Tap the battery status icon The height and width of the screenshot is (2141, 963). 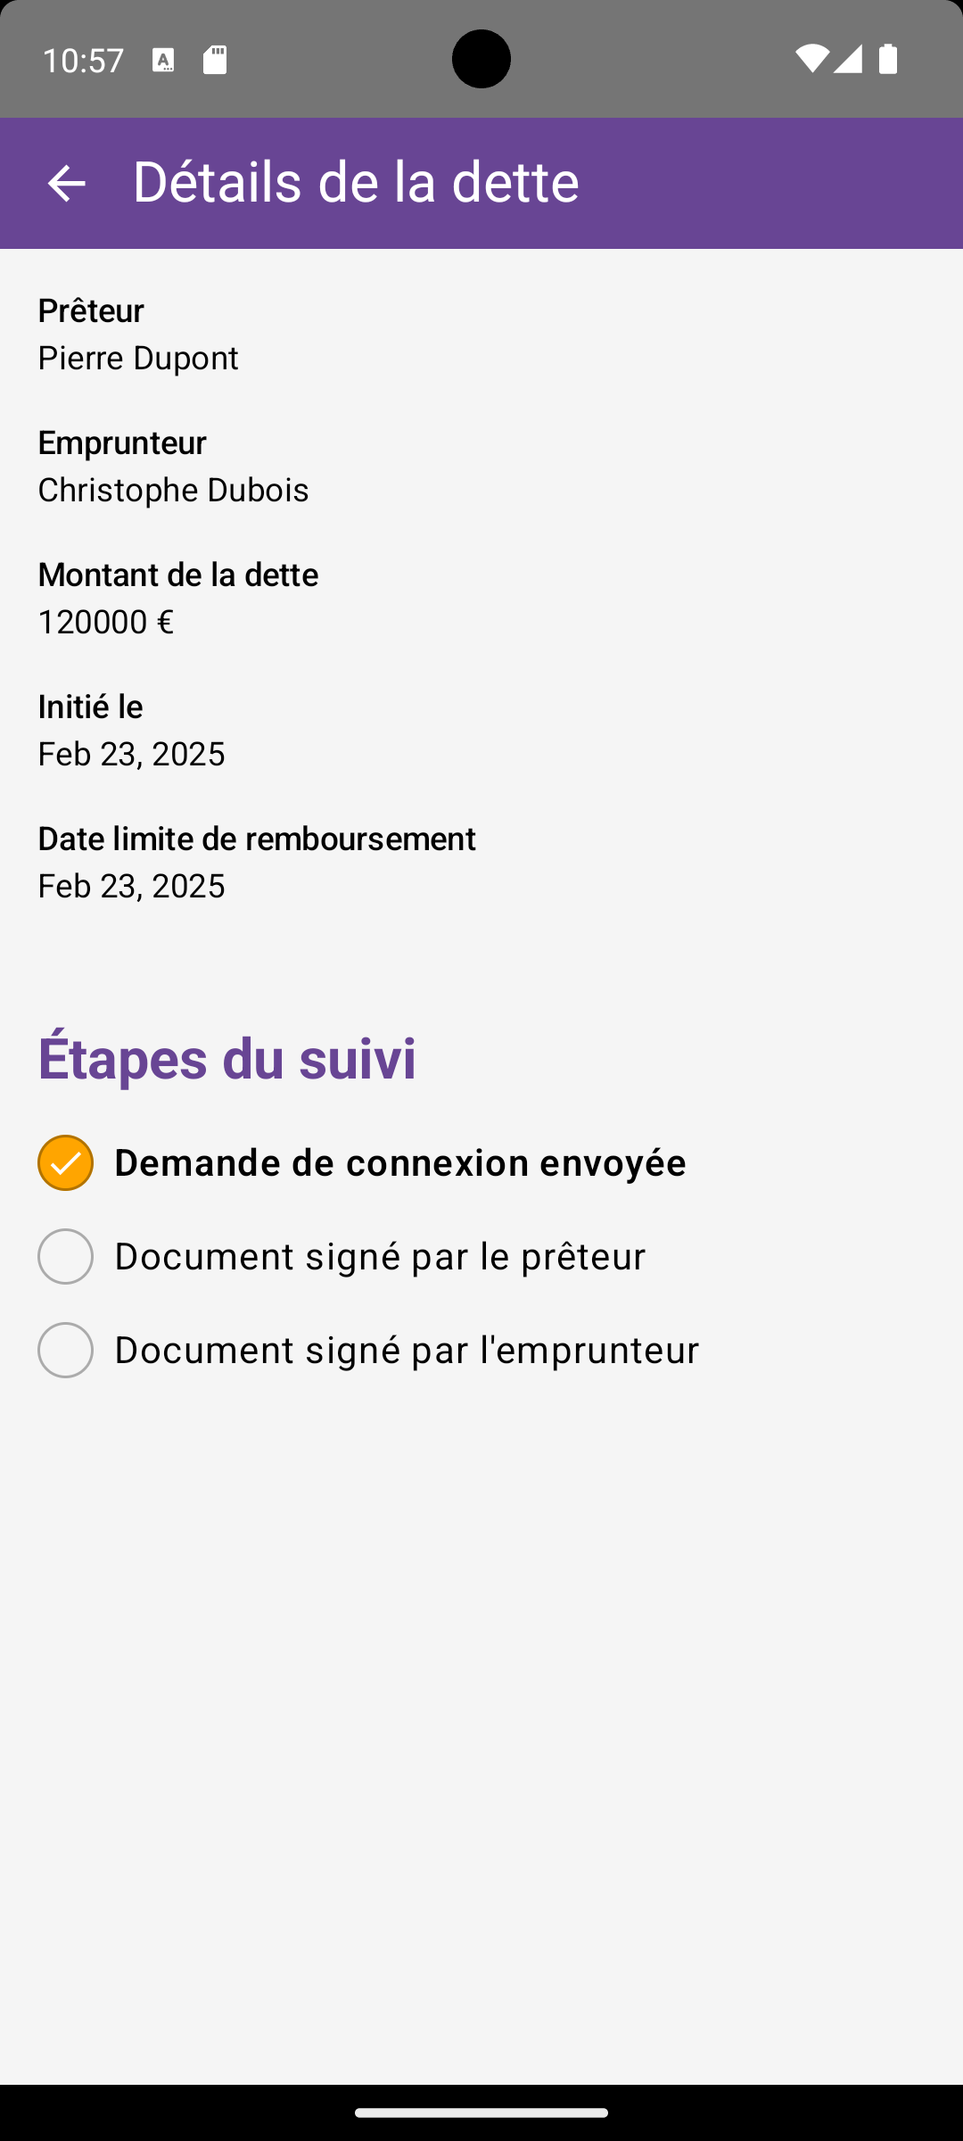pos(887,59)
